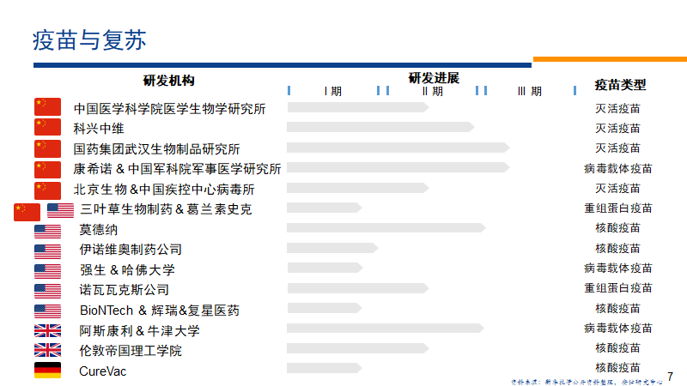Screen dimensions: 687x386
Task: Click the I 期 phase label
Action: [x=332, y=91]
